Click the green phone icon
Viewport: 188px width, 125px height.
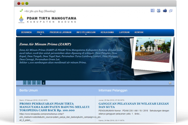coord(21,10)
